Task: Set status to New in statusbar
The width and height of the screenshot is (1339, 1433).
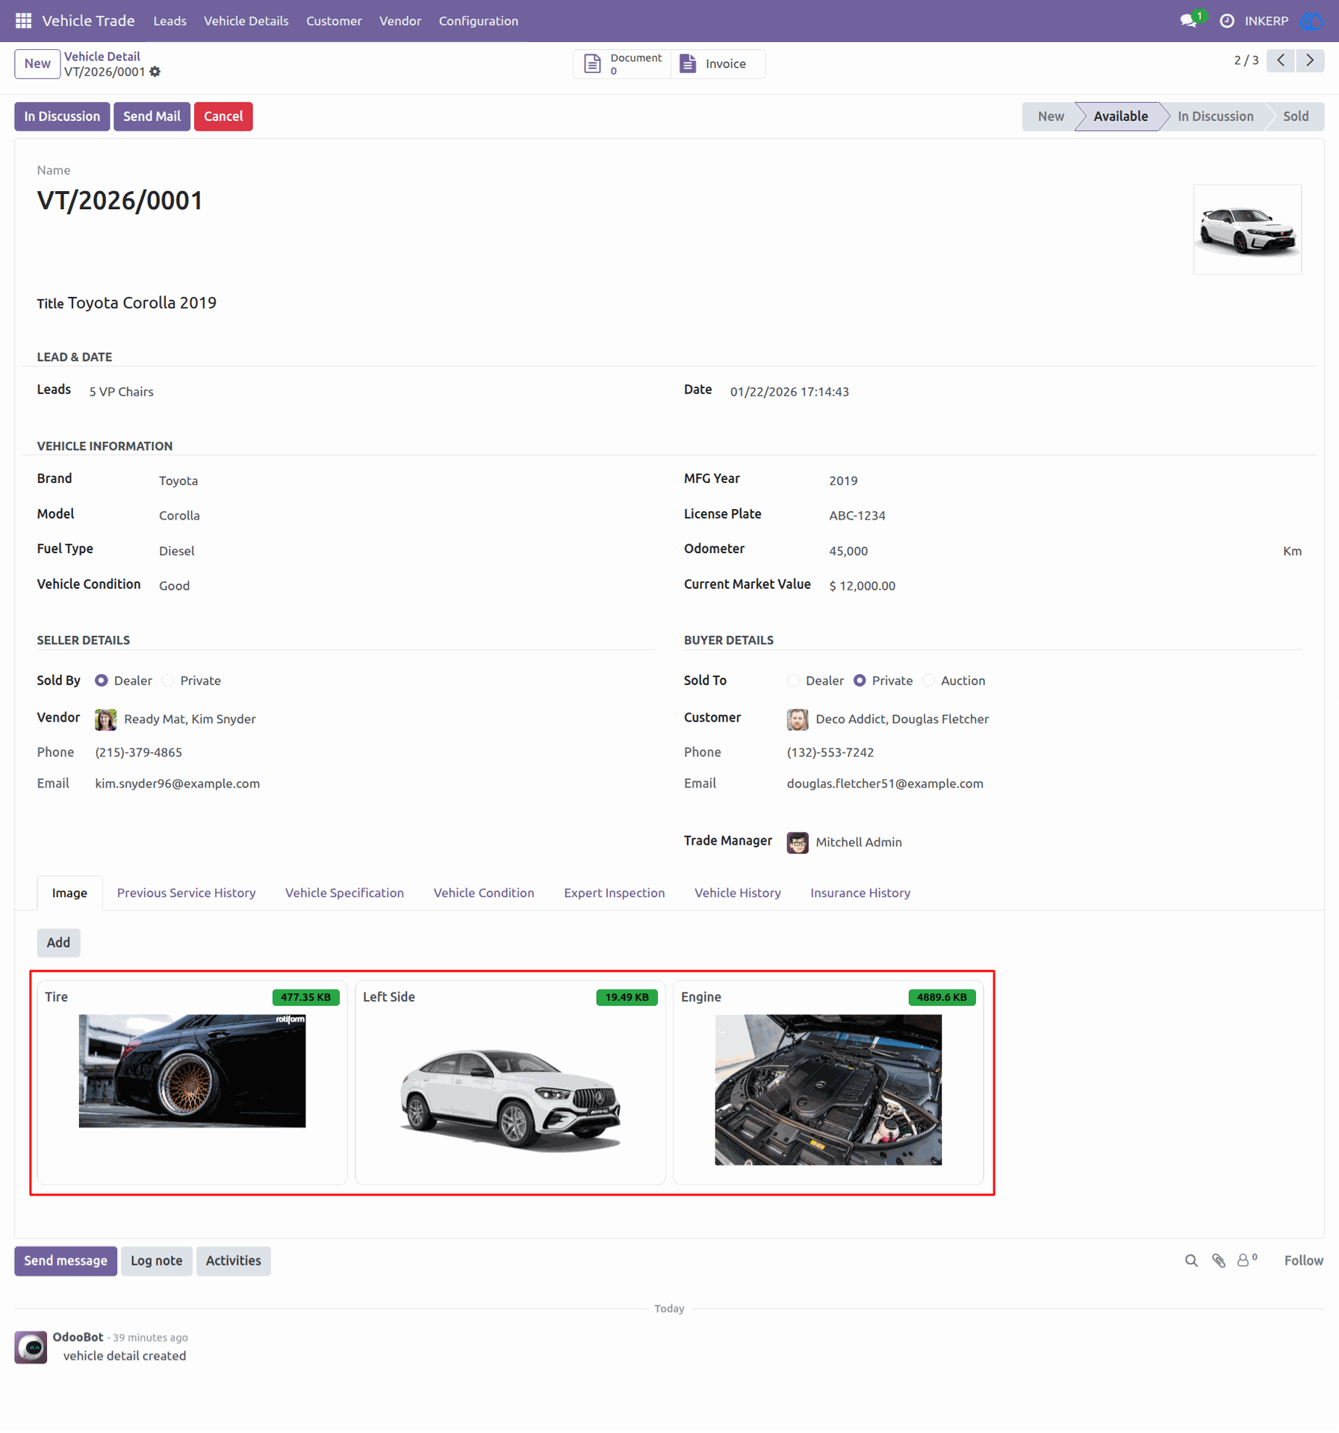Action: pos(1050,116)
